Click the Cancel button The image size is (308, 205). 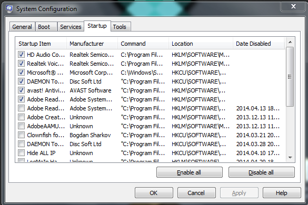pyautogui.click(x=196, y=192)
